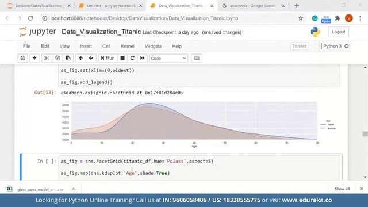368x207 pixels.
Task: Switch to Desktop/DataVisualization browser tab
Action: (x=39, y=6)
